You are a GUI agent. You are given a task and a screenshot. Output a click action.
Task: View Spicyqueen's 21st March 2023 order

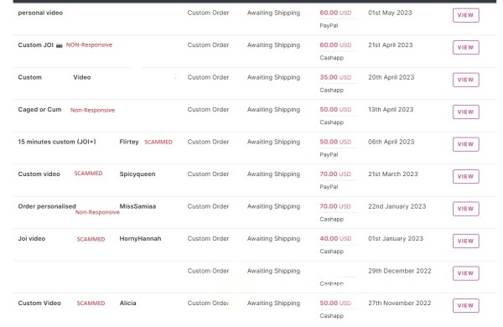[x=466, y=176]
